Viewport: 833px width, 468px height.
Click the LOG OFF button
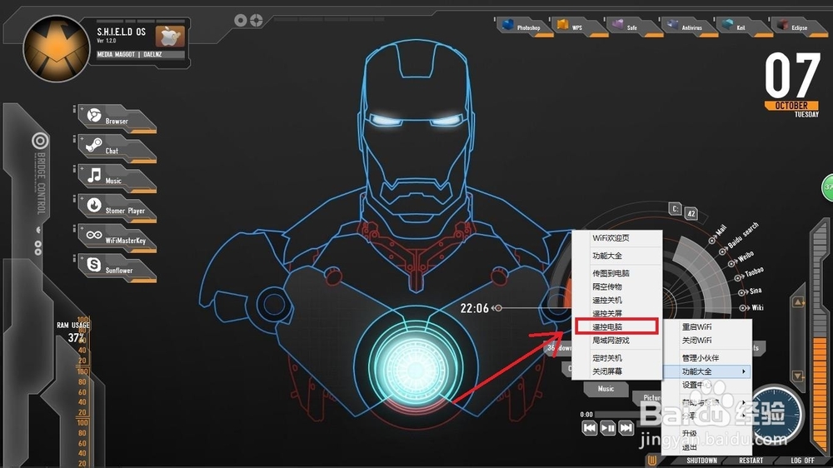tap(802, 461)
